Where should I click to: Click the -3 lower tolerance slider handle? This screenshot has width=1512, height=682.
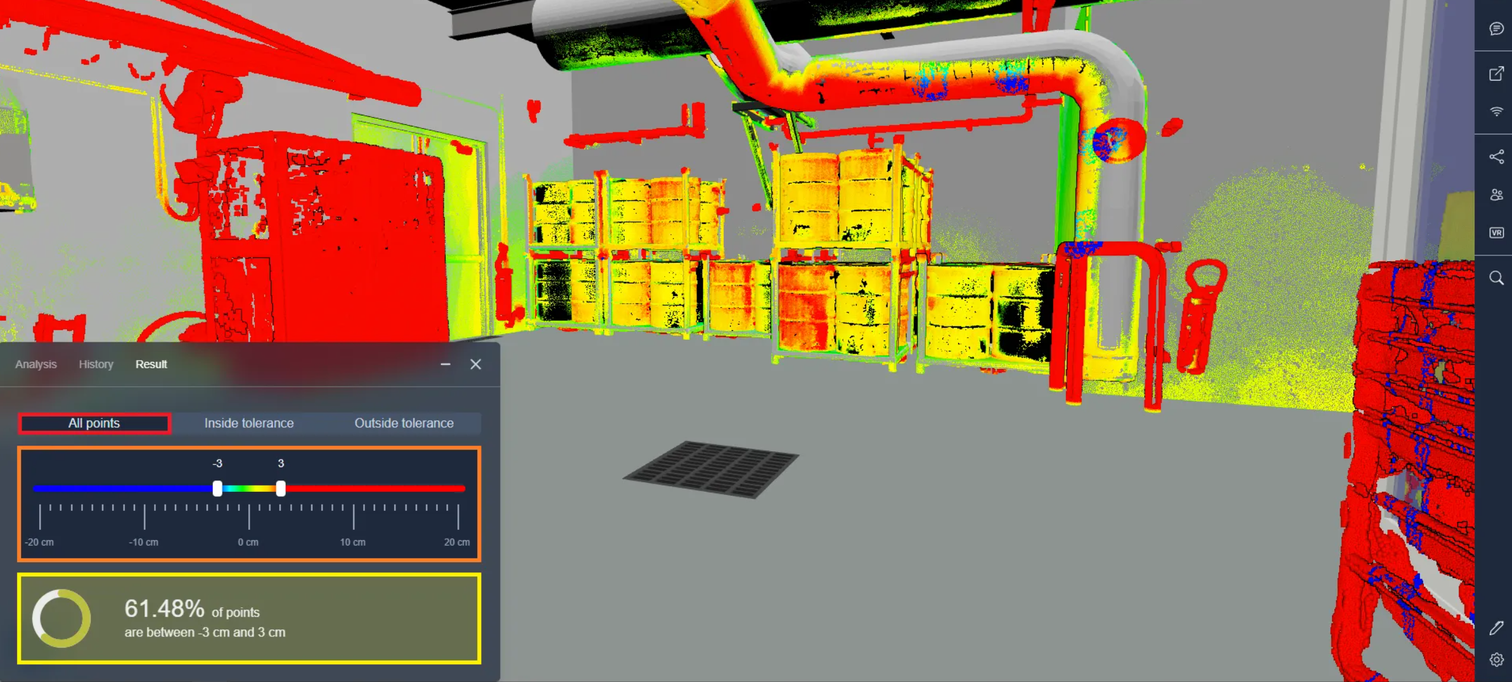(217, 488)
